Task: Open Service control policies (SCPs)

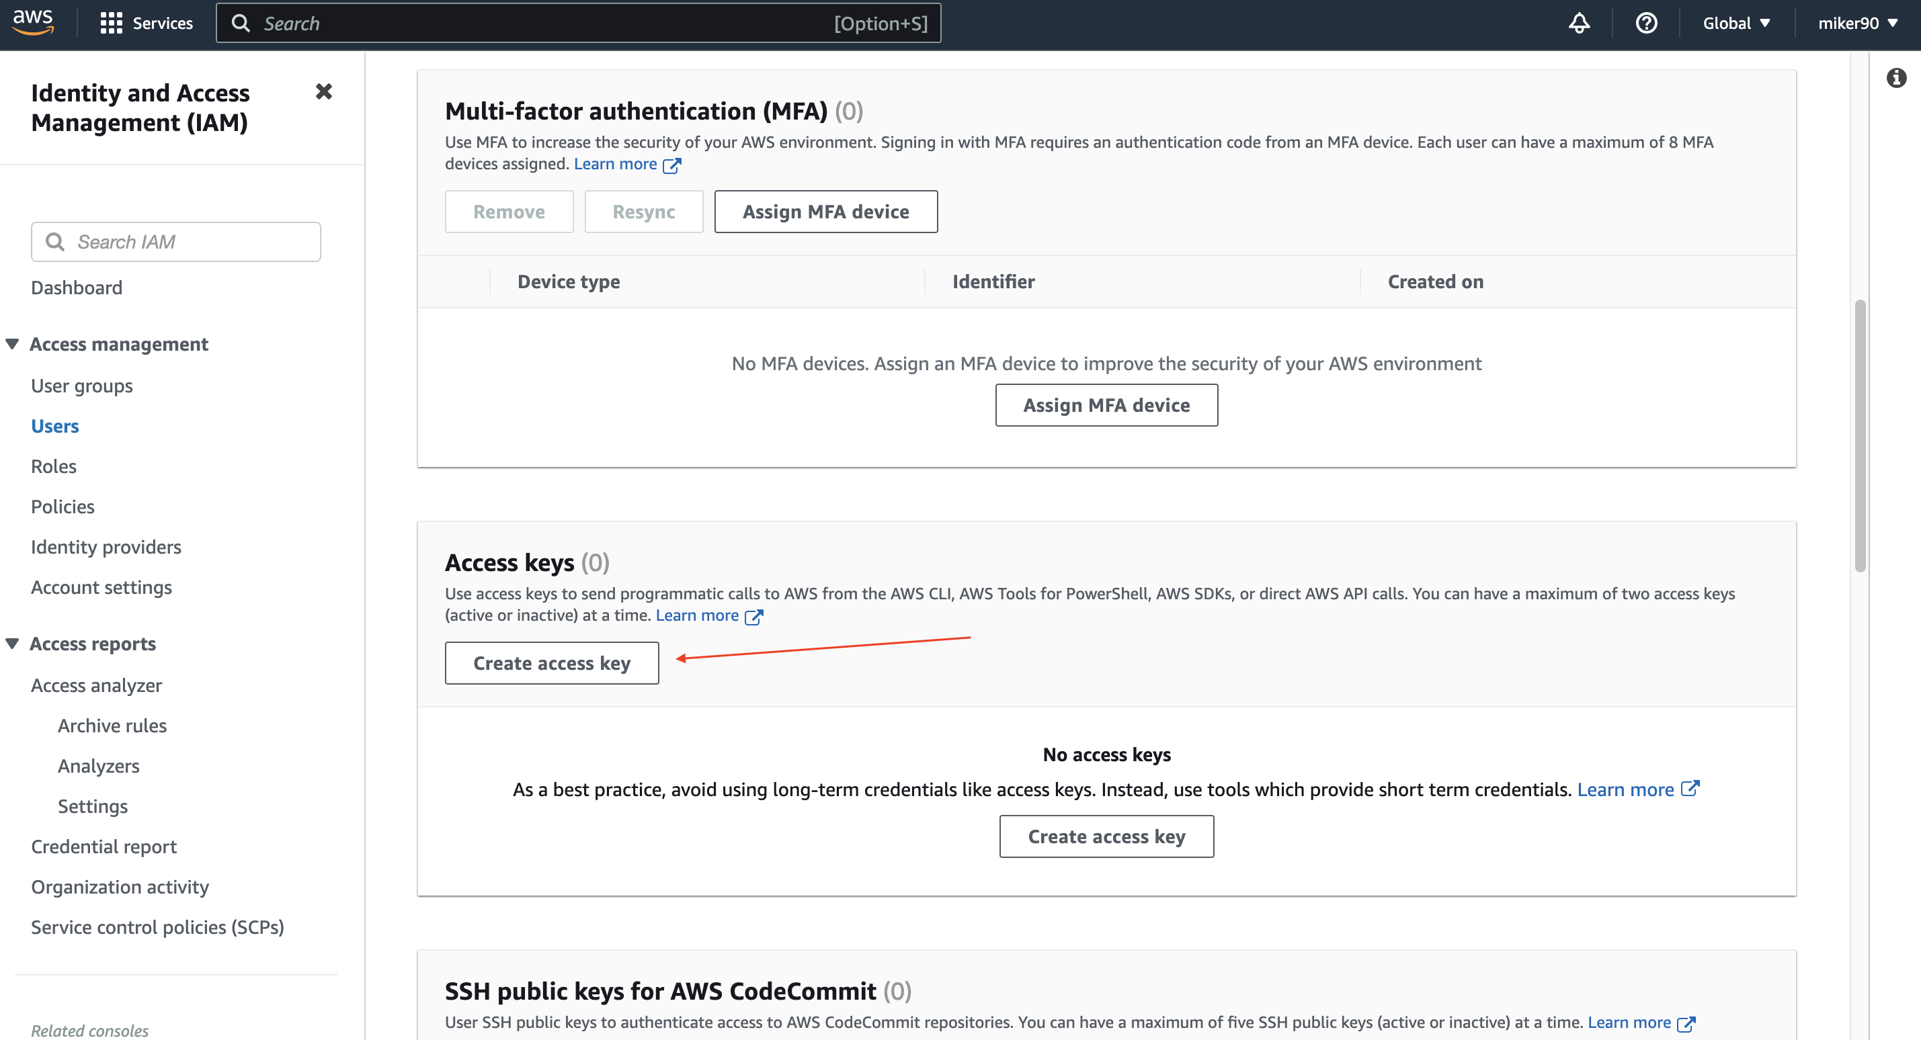Action: click(x=157, y=926)
